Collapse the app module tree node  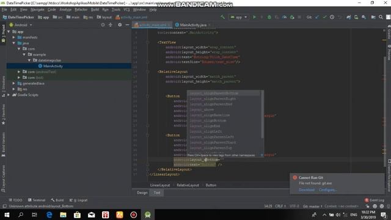(x=9, y=32)
